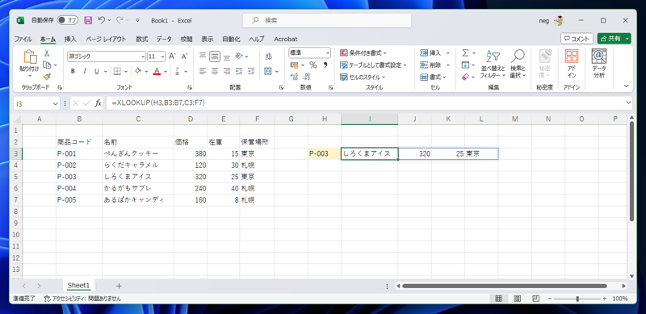Click the Save icon in title bar
646x314 pixels.
pyautogui.click(x=88, y=20)
